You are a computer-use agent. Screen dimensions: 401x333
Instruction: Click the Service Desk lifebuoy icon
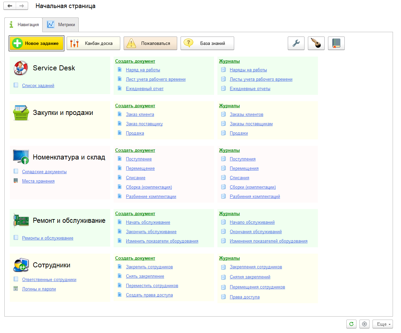coord(21,68)
